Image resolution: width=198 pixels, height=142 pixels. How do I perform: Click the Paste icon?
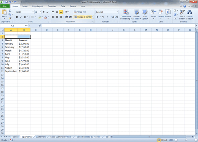click(x=4, y=12)
